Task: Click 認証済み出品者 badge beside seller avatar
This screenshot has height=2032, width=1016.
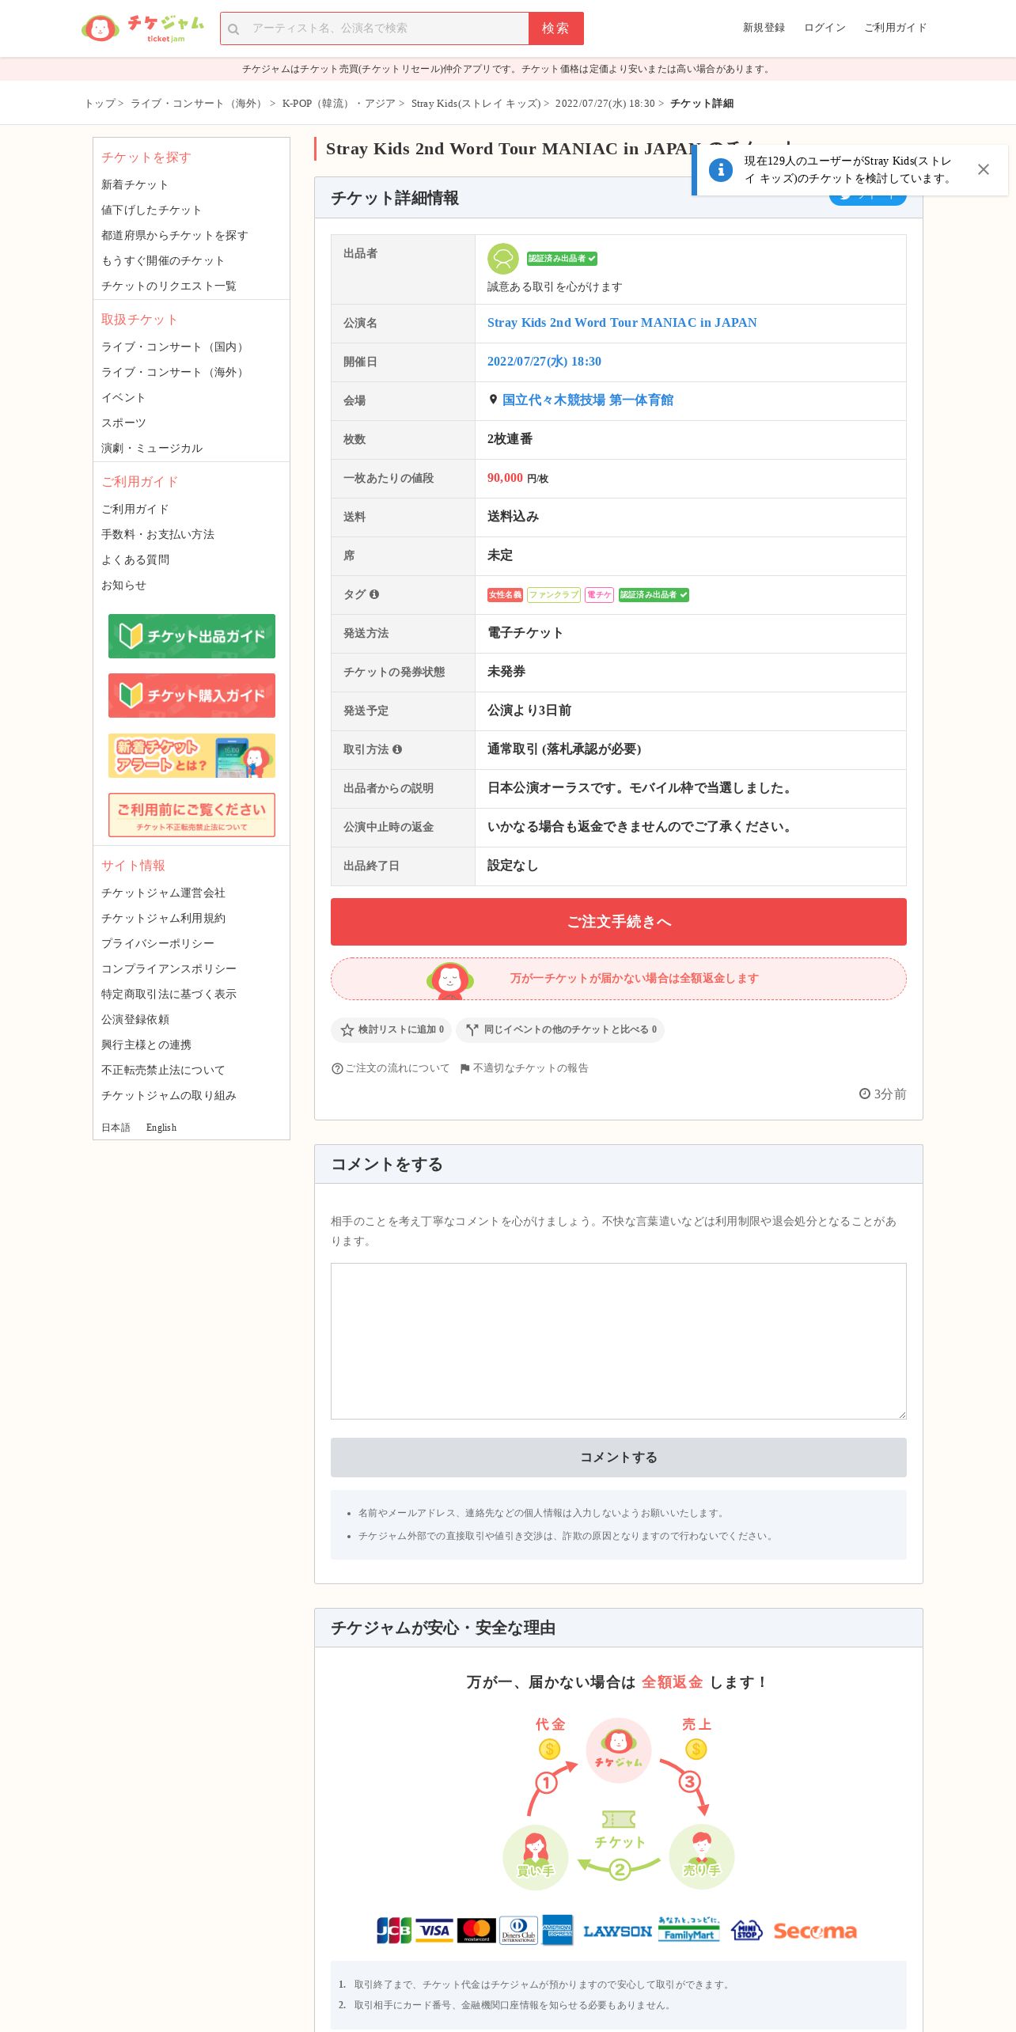Action: click(562, 259)
